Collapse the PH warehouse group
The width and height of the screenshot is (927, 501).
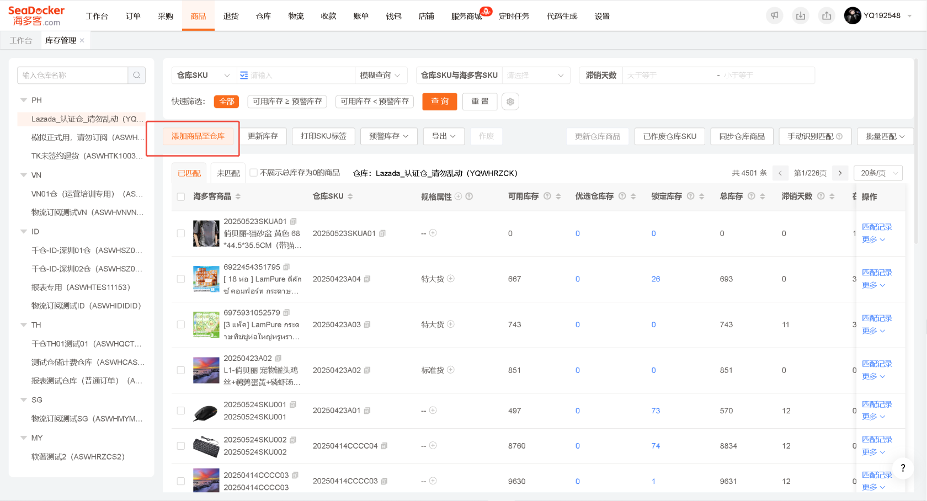point(24,100)
